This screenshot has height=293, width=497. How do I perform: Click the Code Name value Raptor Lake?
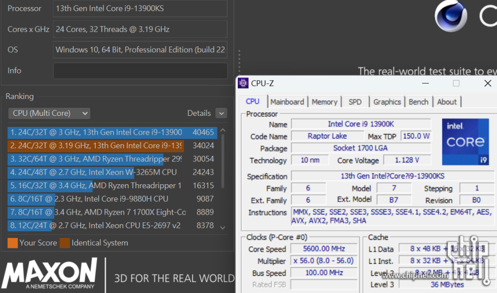pyautogui.click(x=328, y=136)
